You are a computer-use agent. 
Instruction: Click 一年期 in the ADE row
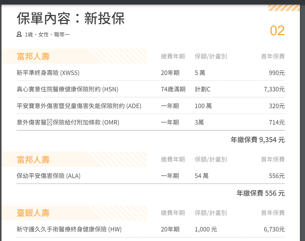click(x=170, y=106)
